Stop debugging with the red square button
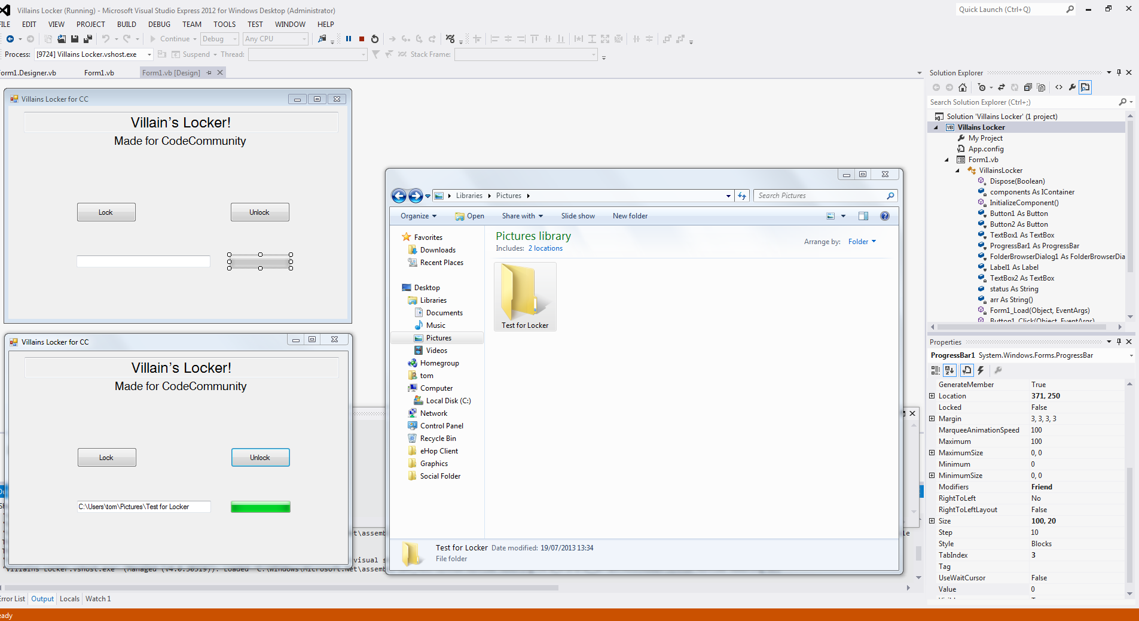This screenshot has width=1139, height=621. click(362, 39)
